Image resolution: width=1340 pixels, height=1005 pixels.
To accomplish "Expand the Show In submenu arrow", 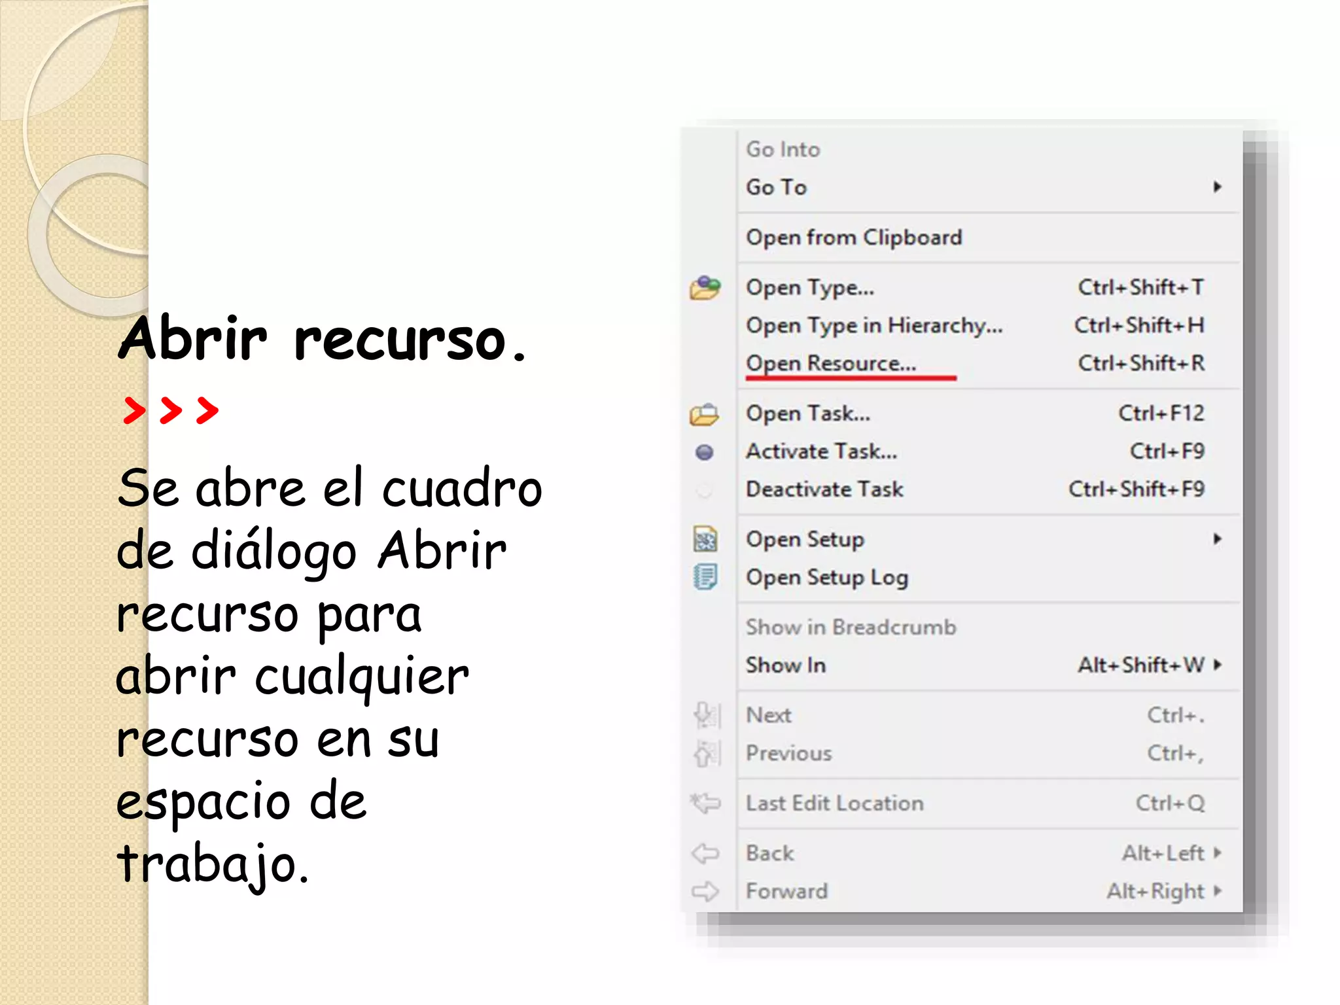I will [1217, 665].
